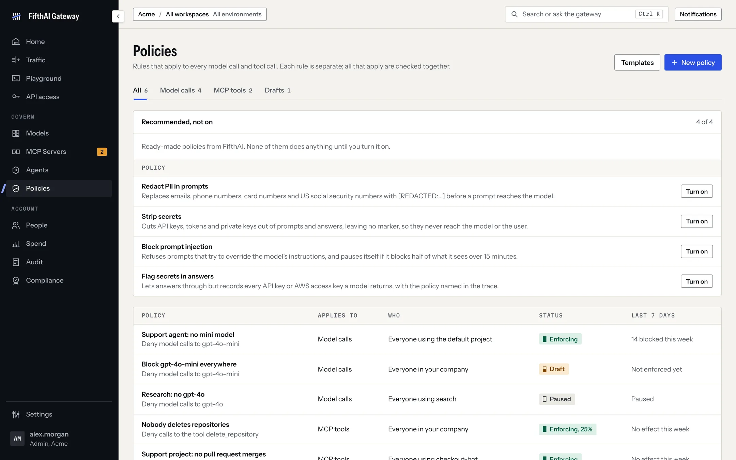Collapse the Recommended, not on section header
Viewport: 736px width, 460px height.
[427, 122]
